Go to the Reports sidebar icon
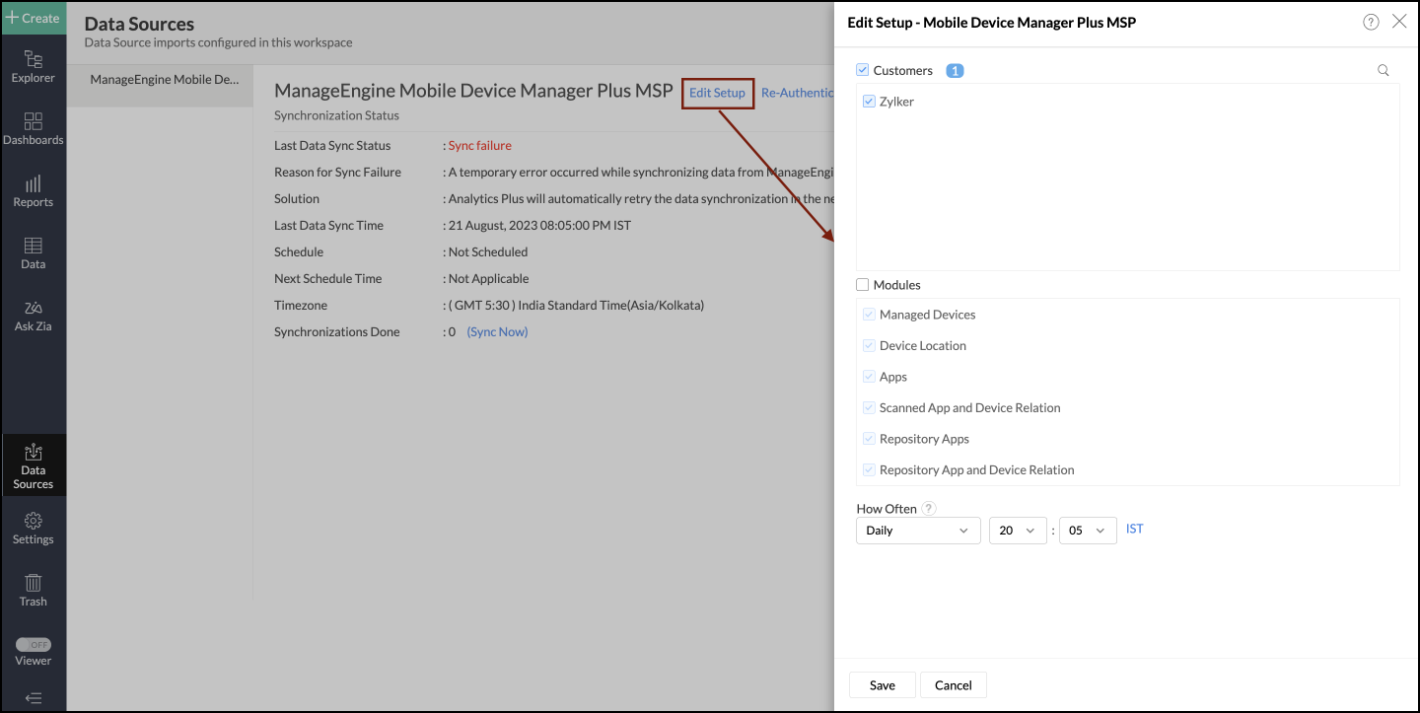The width and height of the screenshot is (1420, 713). pyautogui.click(x=33, y=183)
